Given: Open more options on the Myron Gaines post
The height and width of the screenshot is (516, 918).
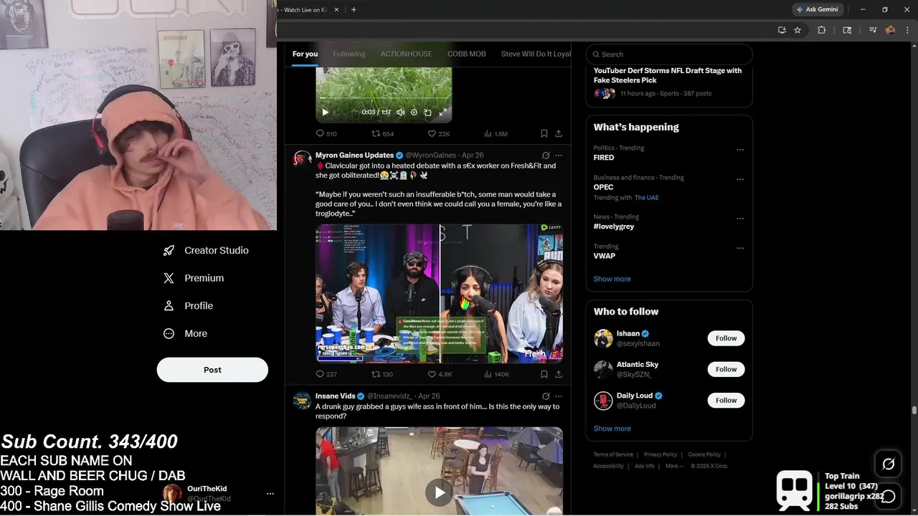Looking at the screenshot, I should pyautogui.click(x=559, y=156).
